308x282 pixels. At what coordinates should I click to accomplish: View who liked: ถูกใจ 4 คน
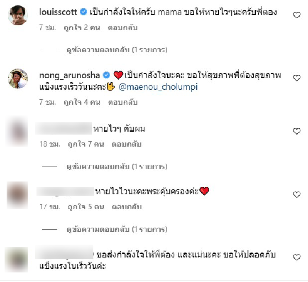82,102
